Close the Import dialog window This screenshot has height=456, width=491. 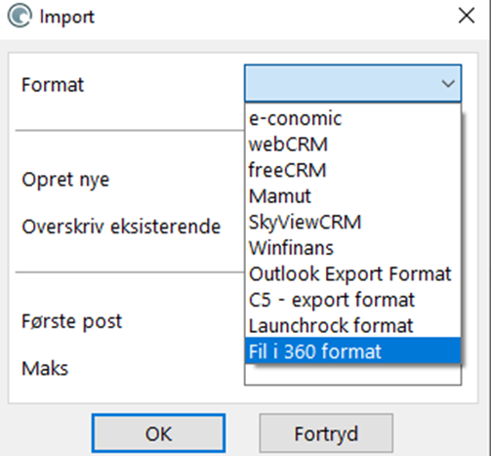pyautogui.click(x=467, y=16)
